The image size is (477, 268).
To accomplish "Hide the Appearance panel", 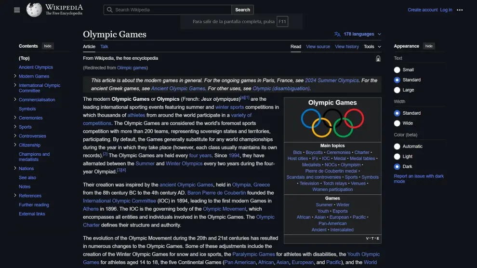I will tap(429, 46).
